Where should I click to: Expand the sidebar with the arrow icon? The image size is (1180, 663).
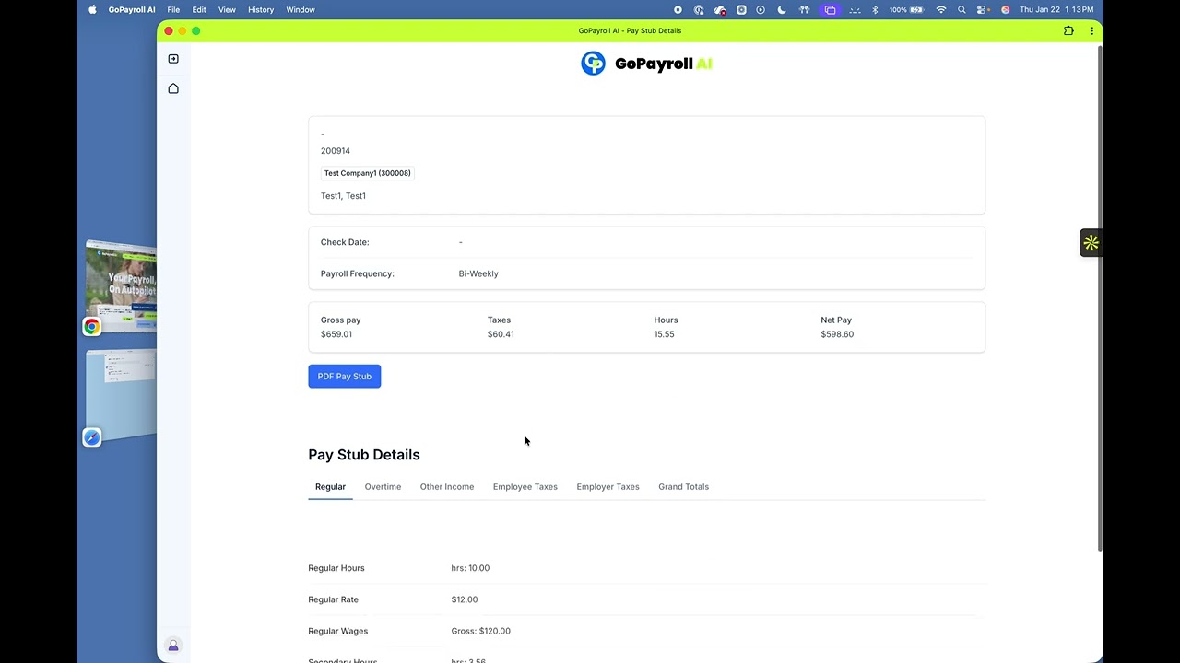(173, 59)
